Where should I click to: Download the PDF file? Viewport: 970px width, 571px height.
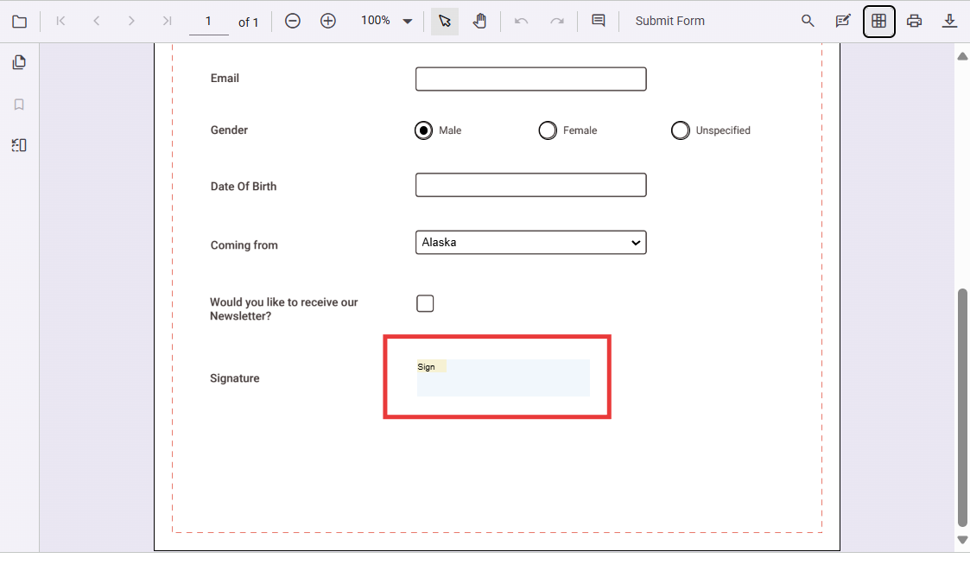[x=949, y=20]
